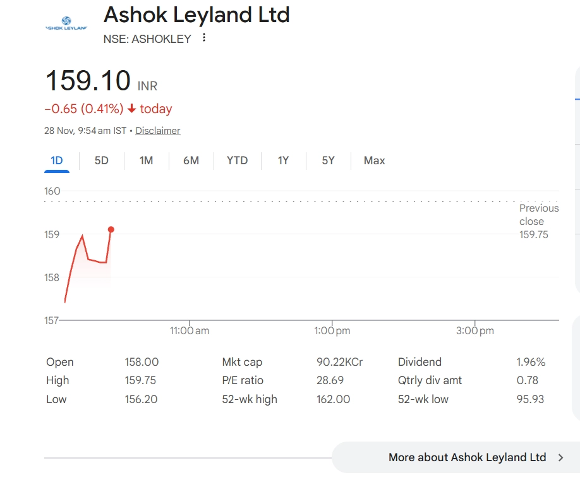
Task: Click the red down arrow next to today
Action: point(131,109)
